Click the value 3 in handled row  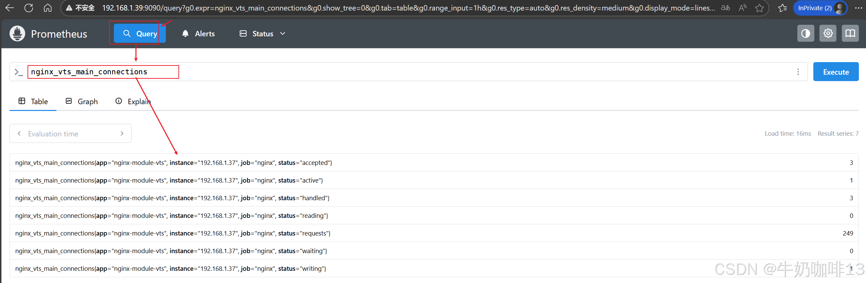[x=851, y=198]
